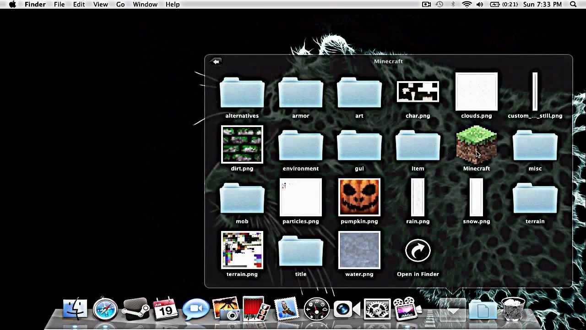Open the art folder
586x330 pixels.
tap(359, 93)
